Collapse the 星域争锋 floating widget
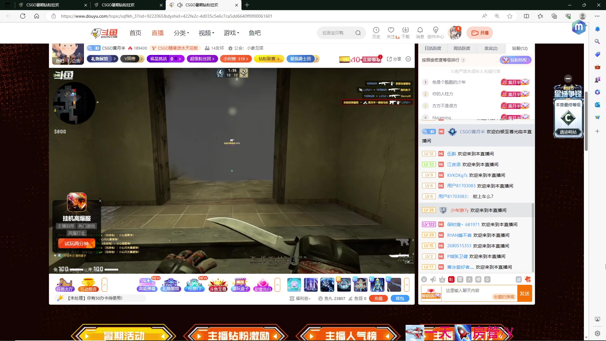Viewport: 606px width, 341px height. 568,79
